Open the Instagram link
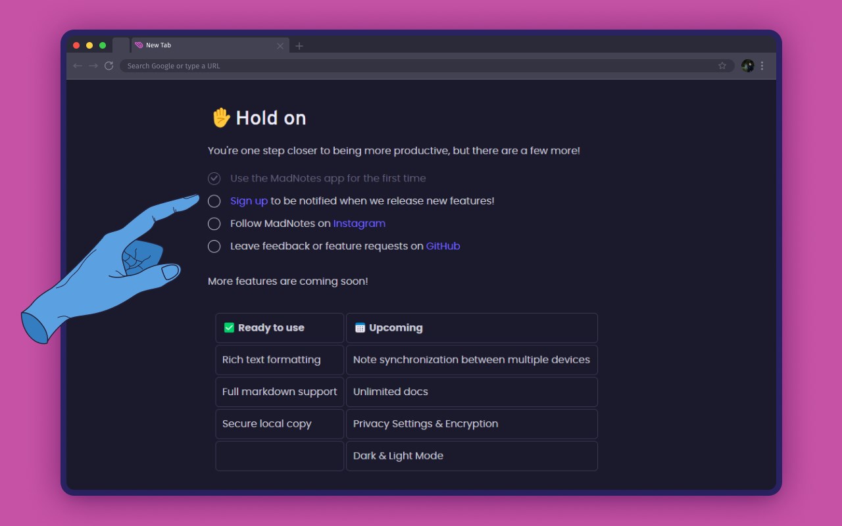The width and height of the screenshot is (842, 526). (x=359, y=224)
